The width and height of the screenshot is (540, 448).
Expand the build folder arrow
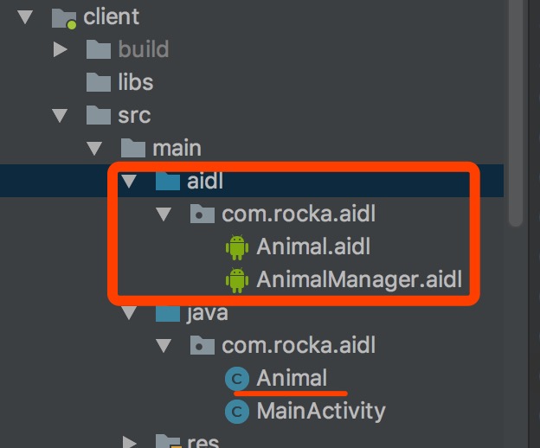coord(61,49)
